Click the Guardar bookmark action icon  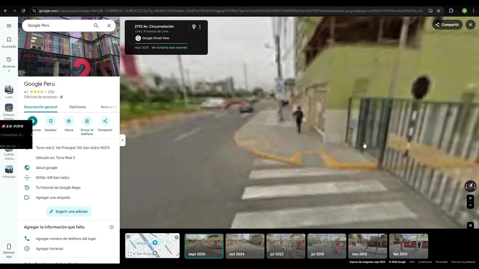click(x=51, y=121)
